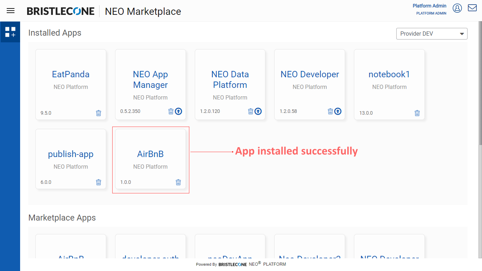482x271 pixels.
Task: Delete NEO App Manager via trash icon
Action: [171, 111]
